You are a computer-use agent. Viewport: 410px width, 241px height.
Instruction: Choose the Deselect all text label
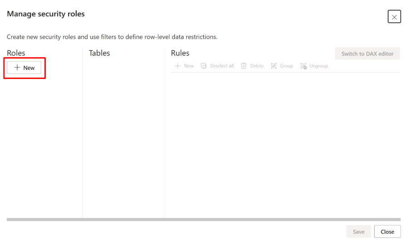pos(222,66)
